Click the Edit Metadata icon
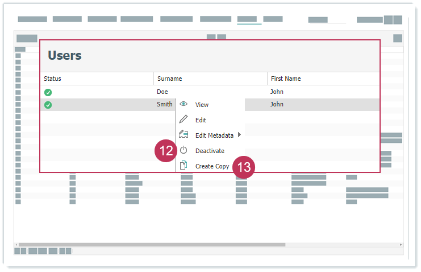This screenshot has height=272, width=421. click(184, 135)
